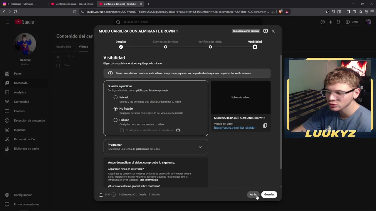Select the Visibilidad step
This screenshot has height=211, width=376.
coord(255,44)
